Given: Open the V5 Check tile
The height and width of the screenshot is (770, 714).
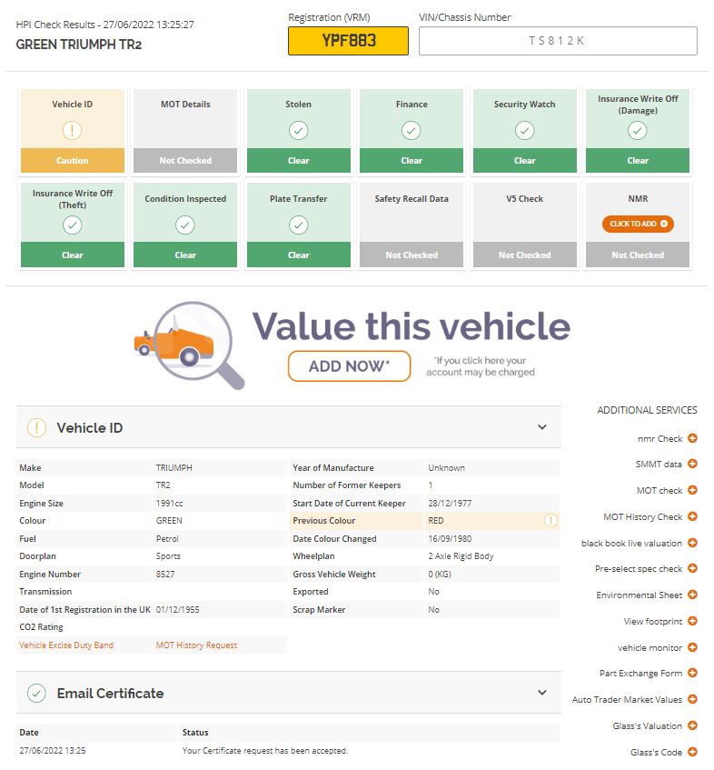Looking at the screenshot, I should tap(524, 225).
